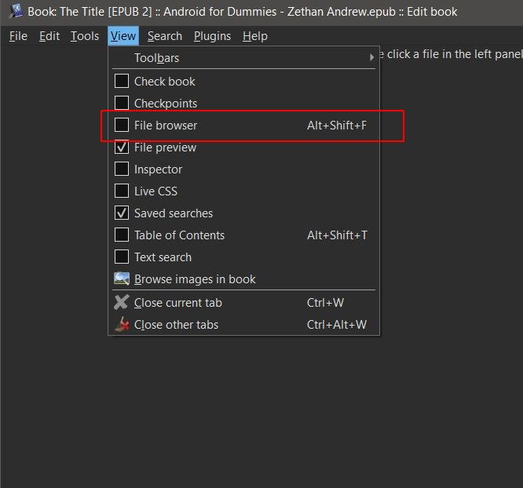
Task: Expand the Toolbars submenu arrow
Action: [371, 58]
